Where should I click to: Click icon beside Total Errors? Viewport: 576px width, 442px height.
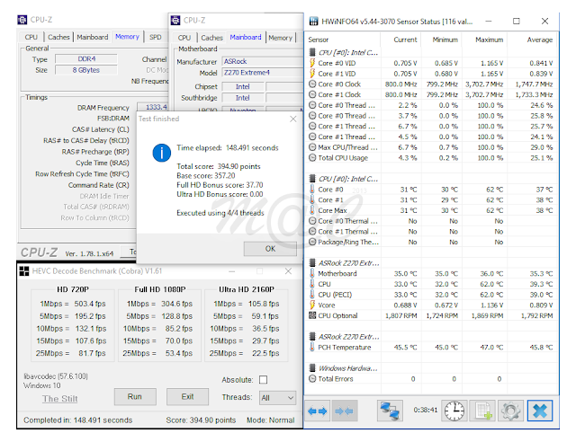[x=312, y=378]
